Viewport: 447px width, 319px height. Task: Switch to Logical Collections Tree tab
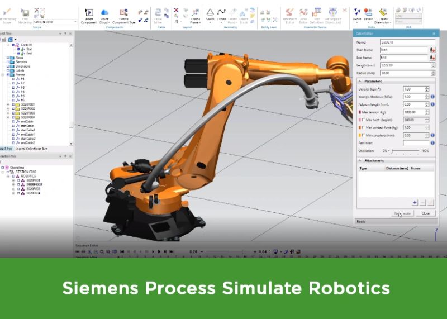click(x=31, y=149)
